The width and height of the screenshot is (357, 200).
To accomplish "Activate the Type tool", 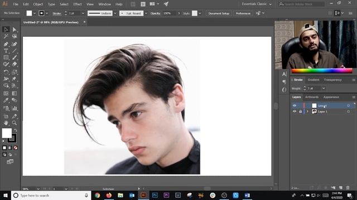I will tap(6, 51).
